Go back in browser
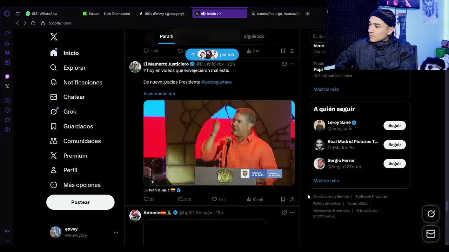 (18, 23)
